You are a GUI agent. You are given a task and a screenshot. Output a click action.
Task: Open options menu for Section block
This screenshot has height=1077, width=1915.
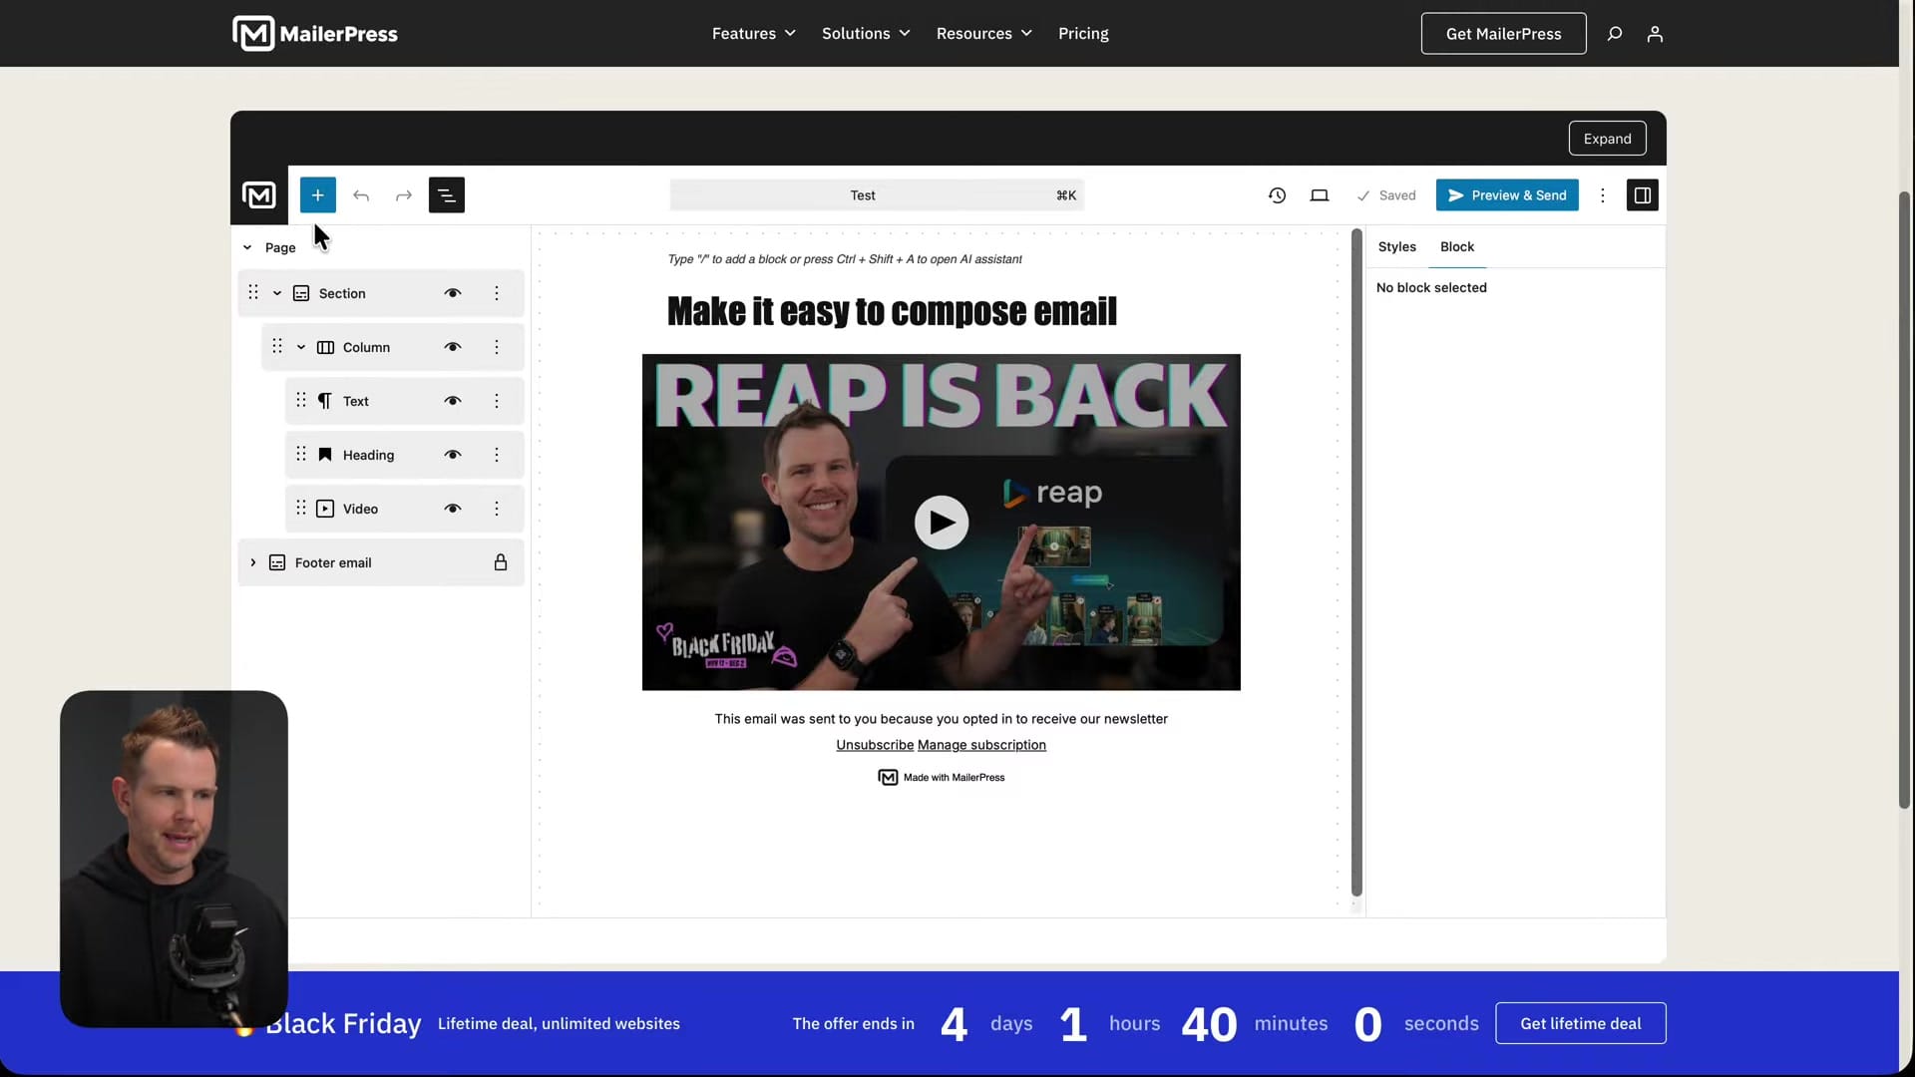497,293
